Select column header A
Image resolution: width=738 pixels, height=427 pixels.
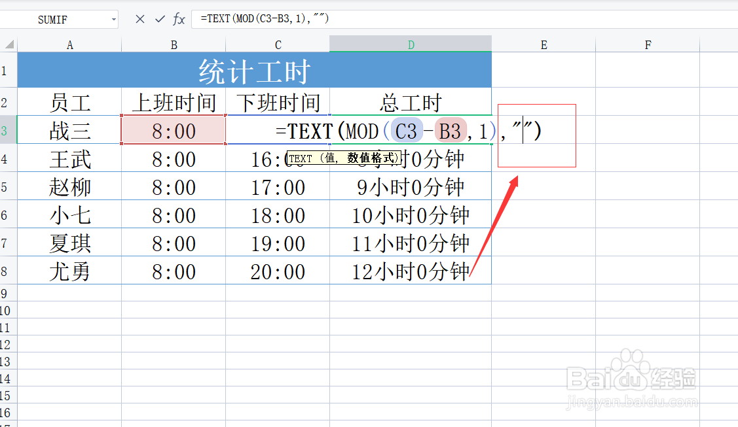70,44
